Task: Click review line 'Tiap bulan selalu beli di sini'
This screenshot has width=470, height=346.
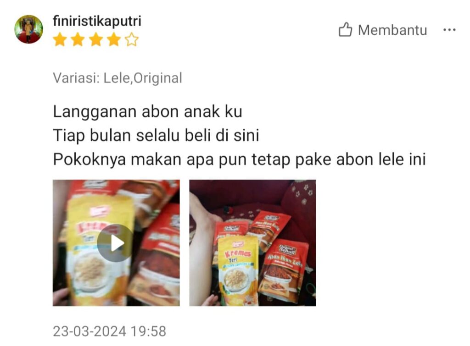Action: (156, 136)
